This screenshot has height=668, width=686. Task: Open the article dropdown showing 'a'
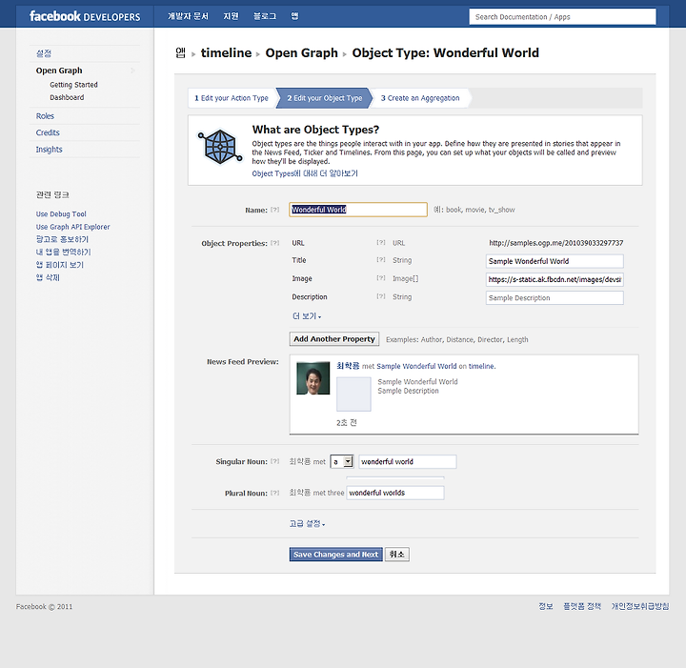pyautogui.click(x=342, y=461)
